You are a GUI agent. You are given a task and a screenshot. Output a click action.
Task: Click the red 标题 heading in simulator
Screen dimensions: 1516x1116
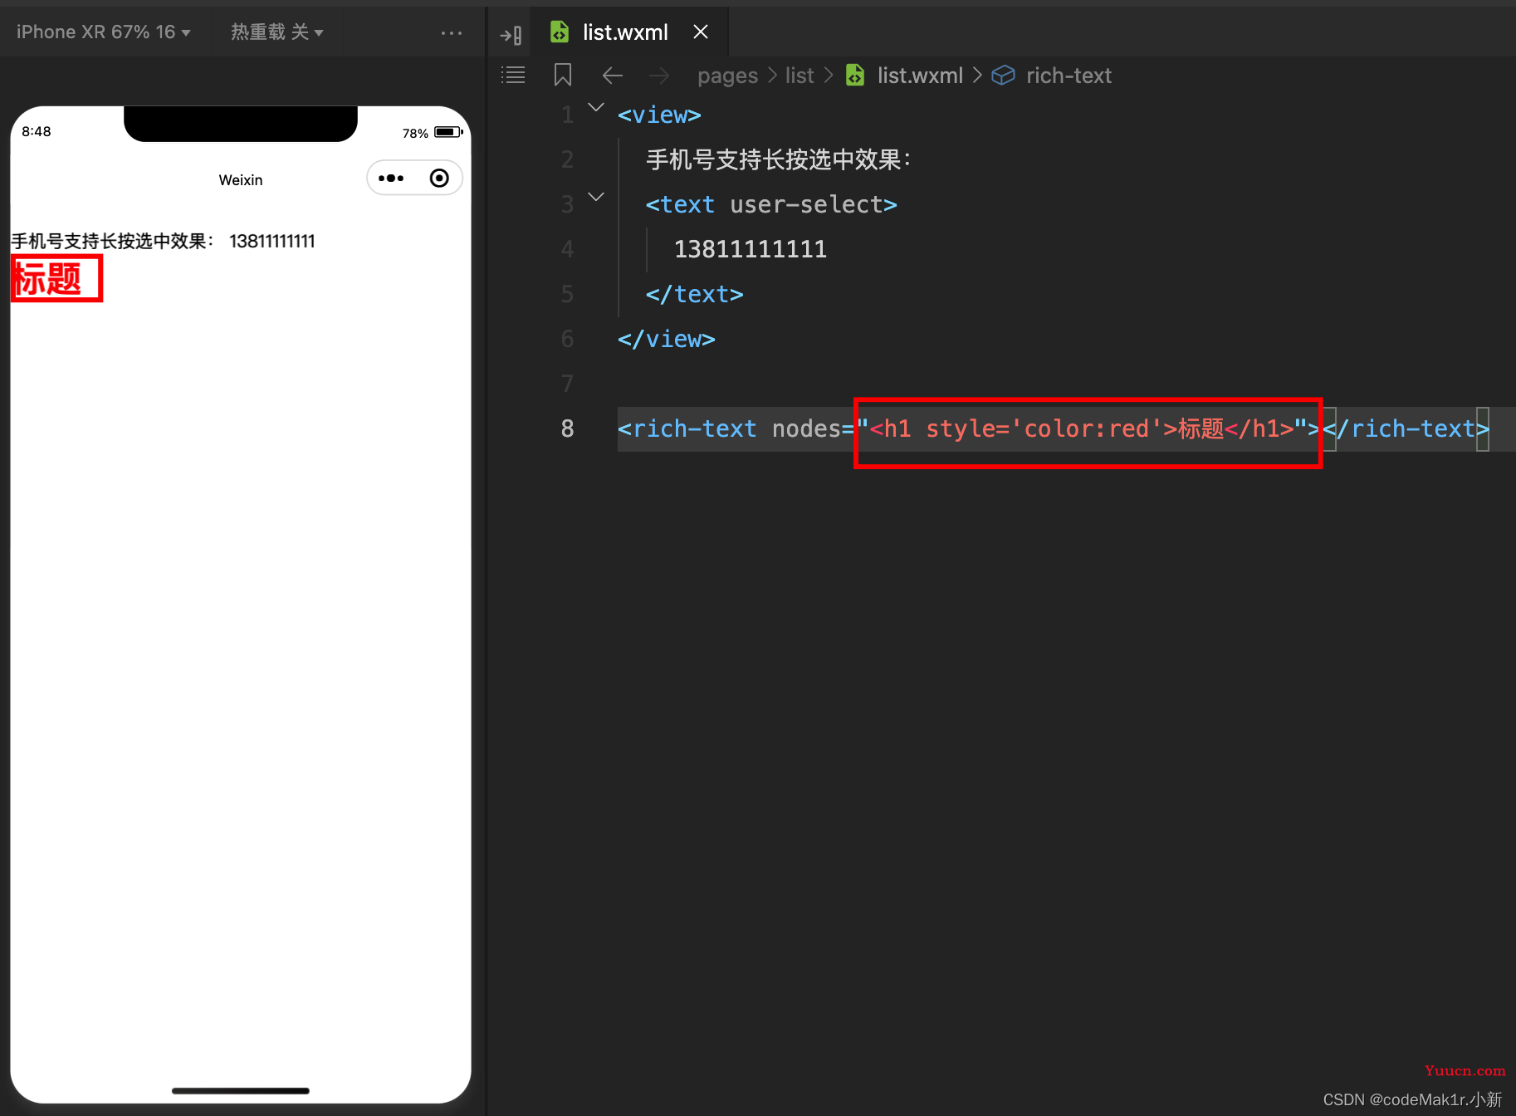click(48, 278)
